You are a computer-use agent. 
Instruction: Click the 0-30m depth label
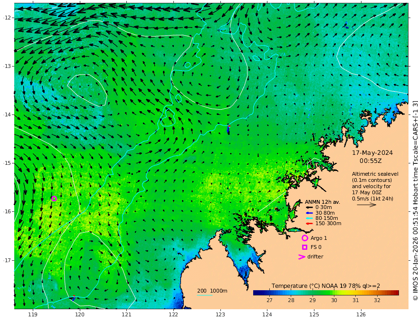[323, 208]
